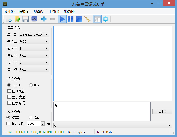Click in the send text box
Screen dimensions: 177x137
pos(102,112)
